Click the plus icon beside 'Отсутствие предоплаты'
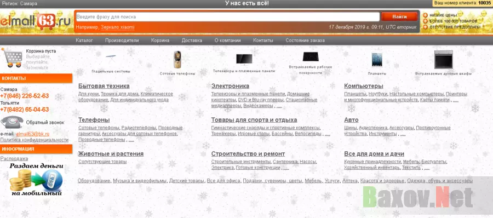This screenshot has width=493, height=218. point(426,27)
